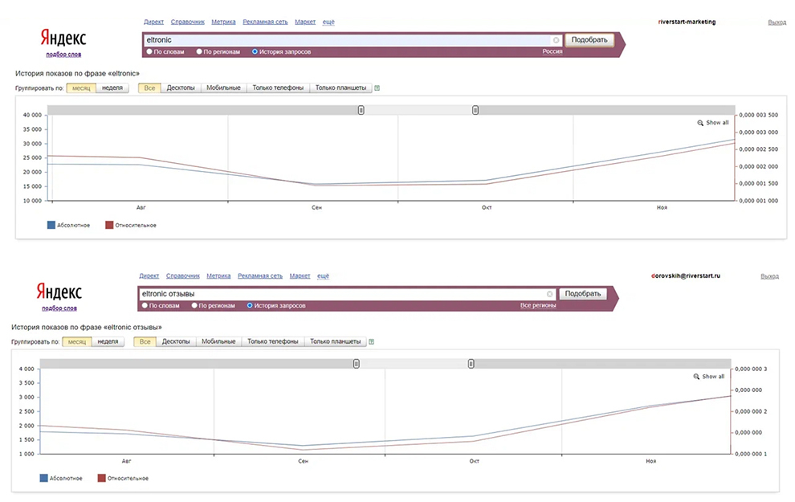This screenshot has height=502, width=795.
Task: Group by 'неделя' in the top panel
Action: pos(112,88)
